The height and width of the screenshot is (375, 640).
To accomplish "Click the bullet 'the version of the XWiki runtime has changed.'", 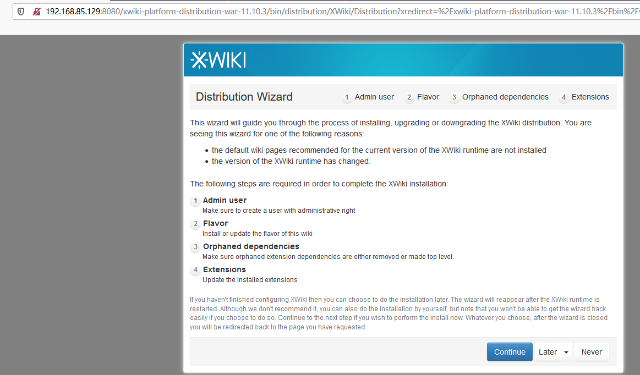I will click(x=291, y=161).
